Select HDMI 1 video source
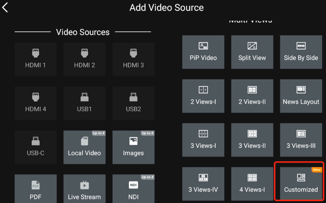Image resolution: width=326 pixels, height=203 pixels. point(35,59)
